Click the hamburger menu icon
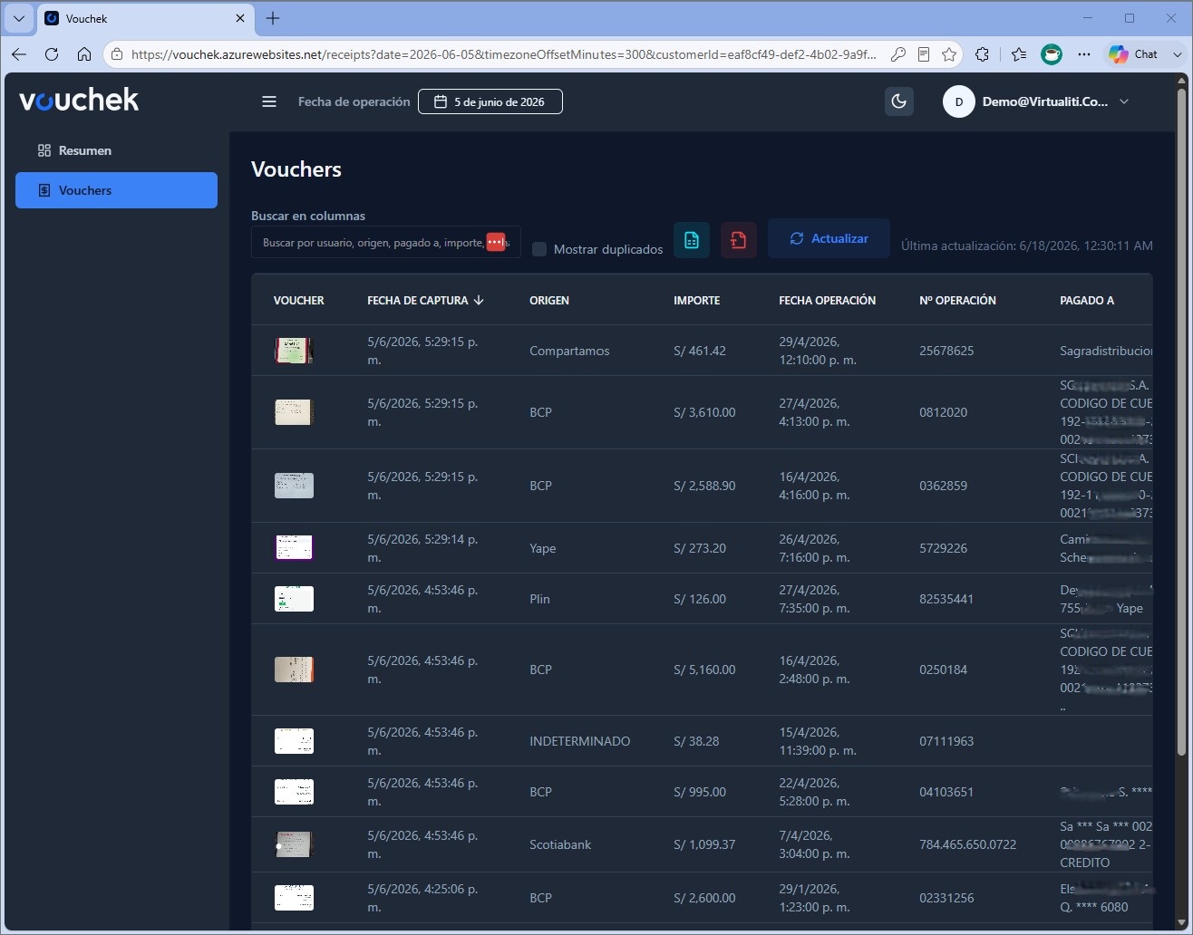This screenshot has height=935, width=1193. 269,101
